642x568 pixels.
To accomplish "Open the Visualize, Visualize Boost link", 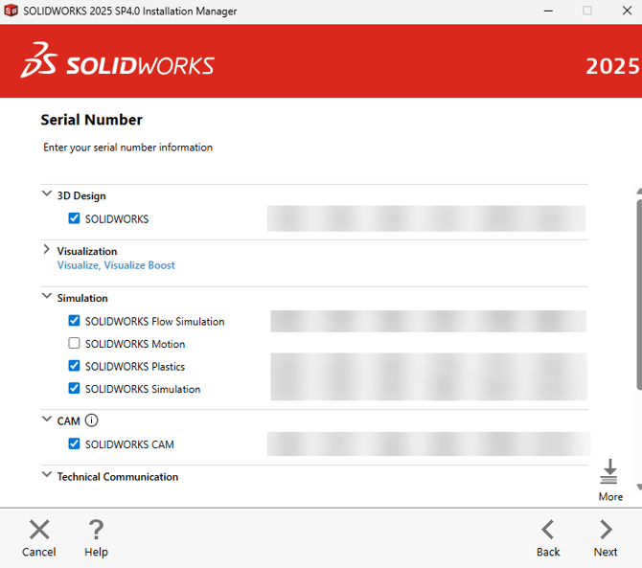I will click(x=116, y=265).
